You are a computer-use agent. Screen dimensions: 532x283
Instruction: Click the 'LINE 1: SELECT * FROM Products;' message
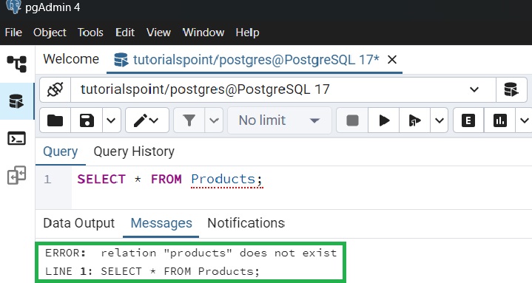[x=152, y=271]
